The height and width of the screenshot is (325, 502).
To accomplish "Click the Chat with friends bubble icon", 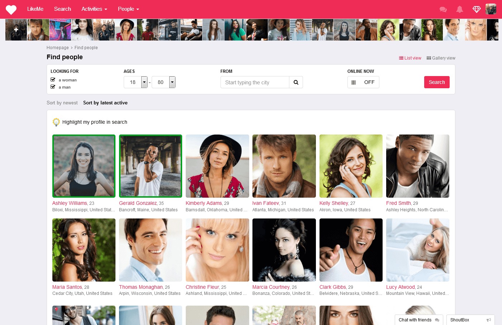I will pyautogui.click(x=437, y=320).
